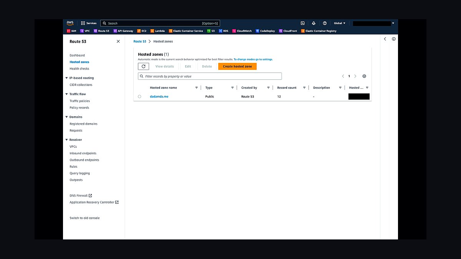The height and width of the screenshot is (259, 461).
Task: Select the dadamda.me hosted zone radio button
Action: point(139,97)
